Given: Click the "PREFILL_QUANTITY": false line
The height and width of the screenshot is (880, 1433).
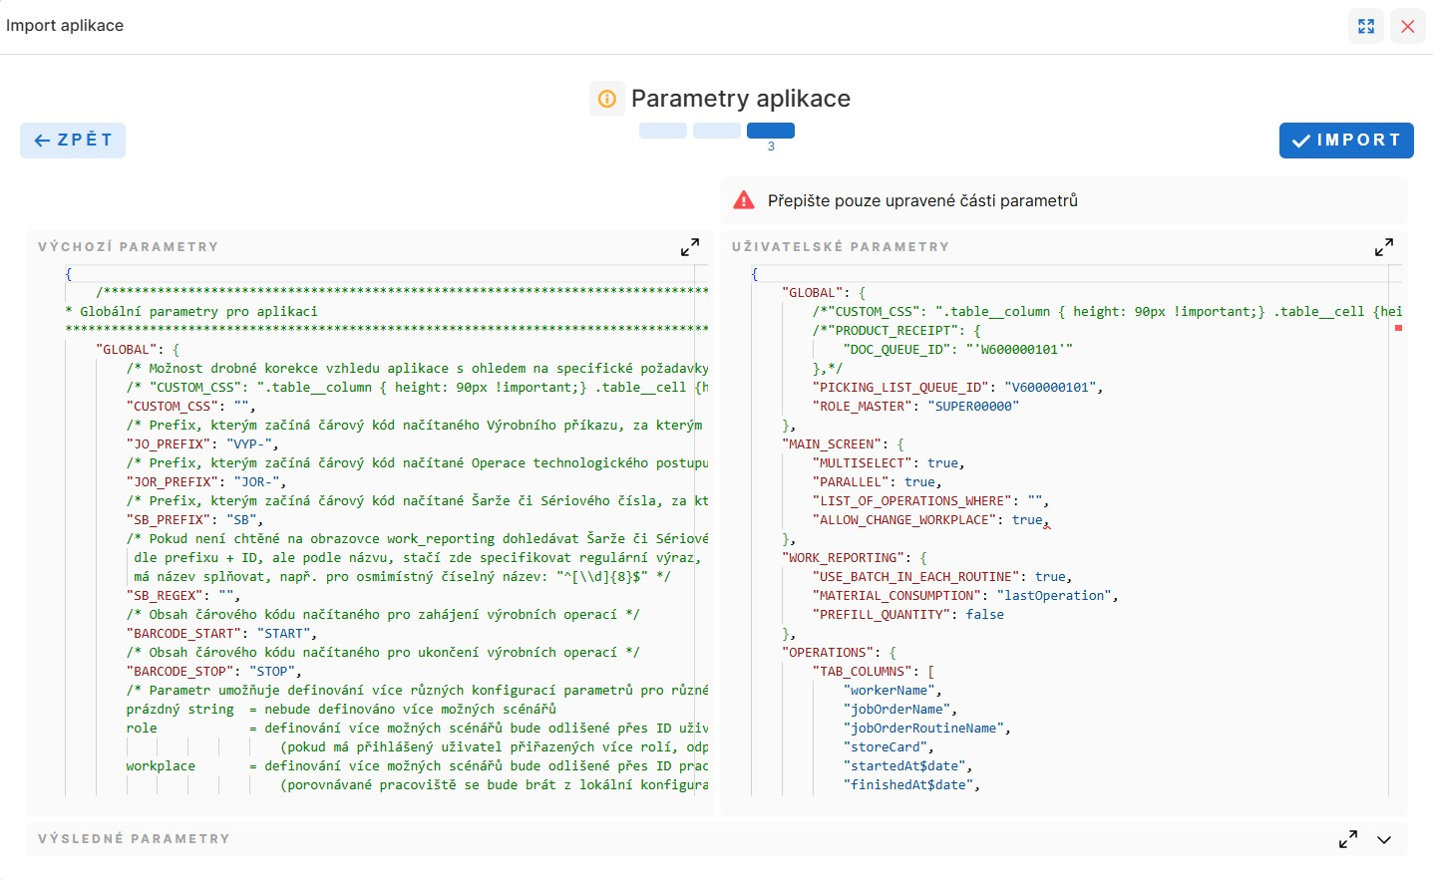Looking at the screenshot, I should [908, 615].
